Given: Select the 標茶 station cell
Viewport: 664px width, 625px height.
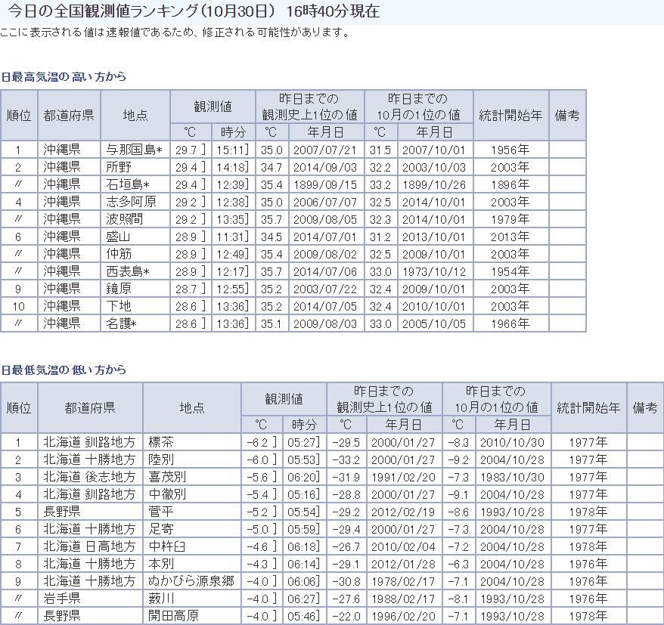Looking at the screenshot, I should click(x=192, y=442).
